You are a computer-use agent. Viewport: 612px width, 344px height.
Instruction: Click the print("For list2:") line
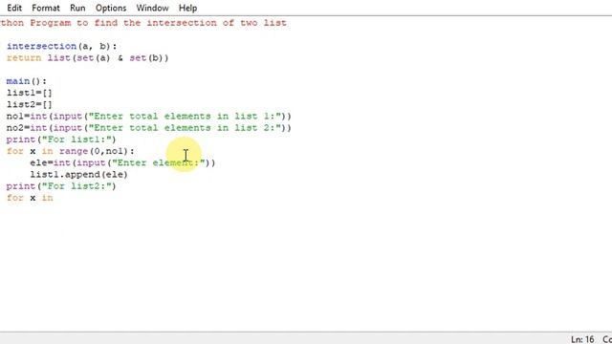[61, 186]
